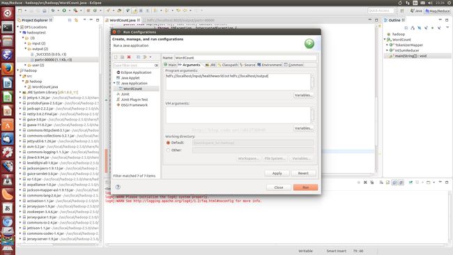This screenshot has height=255, width=453.
Task: Switch to Java perspective
Action: (416, 10)
